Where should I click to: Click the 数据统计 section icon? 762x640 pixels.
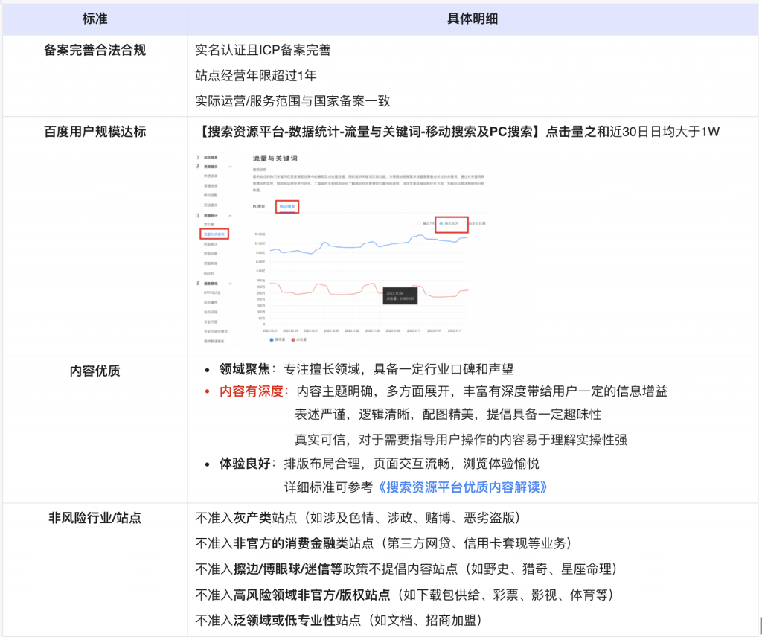198,215
